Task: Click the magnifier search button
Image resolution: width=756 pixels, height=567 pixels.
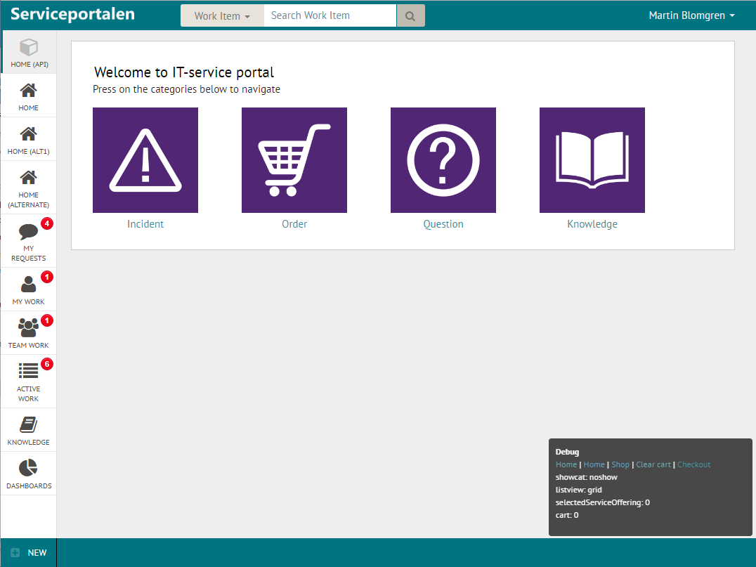Action: tap(410, 16)
